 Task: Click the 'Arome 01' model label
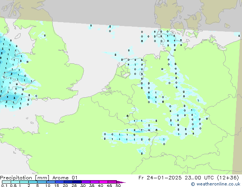[x=65, y=178]
